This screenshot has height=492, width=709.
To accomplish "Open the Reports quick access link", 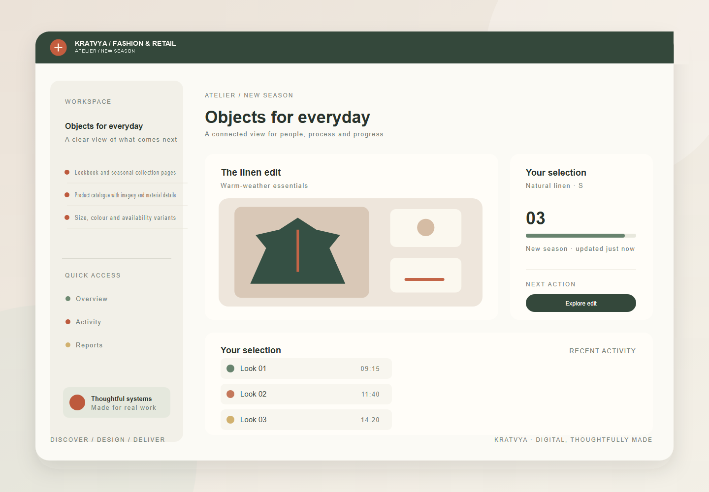I will pyautogui.click(x=84, y=345).
